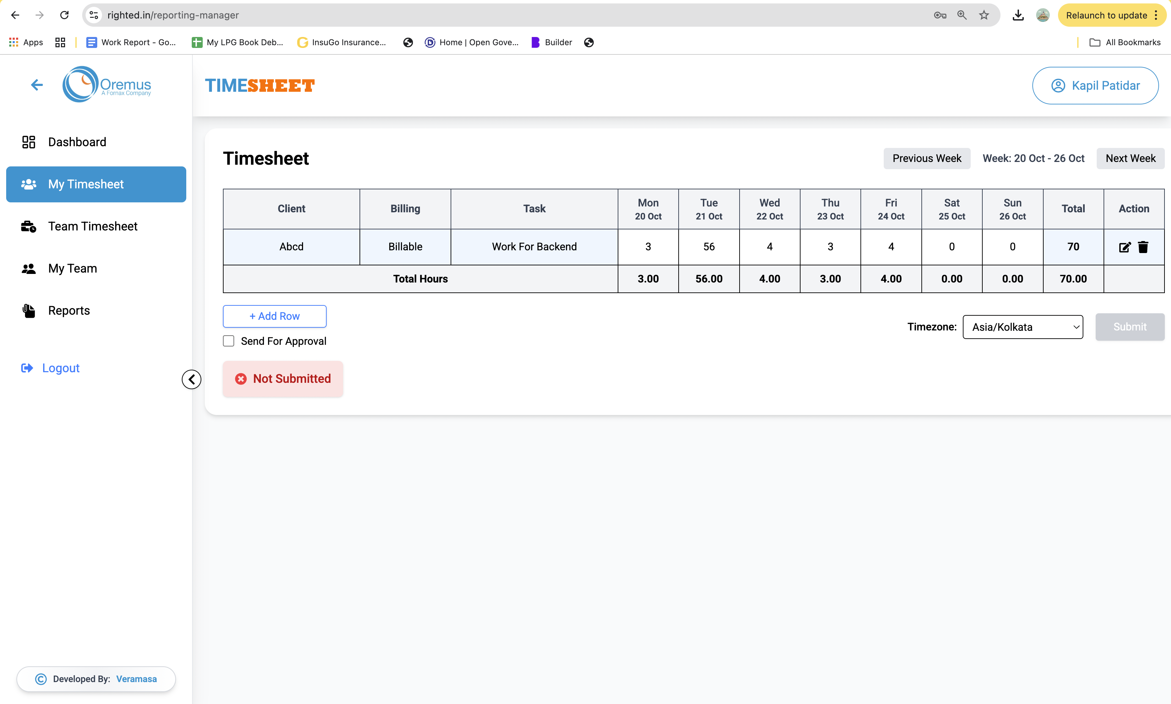Bookmark this page with the star icon

click(984, 15)
